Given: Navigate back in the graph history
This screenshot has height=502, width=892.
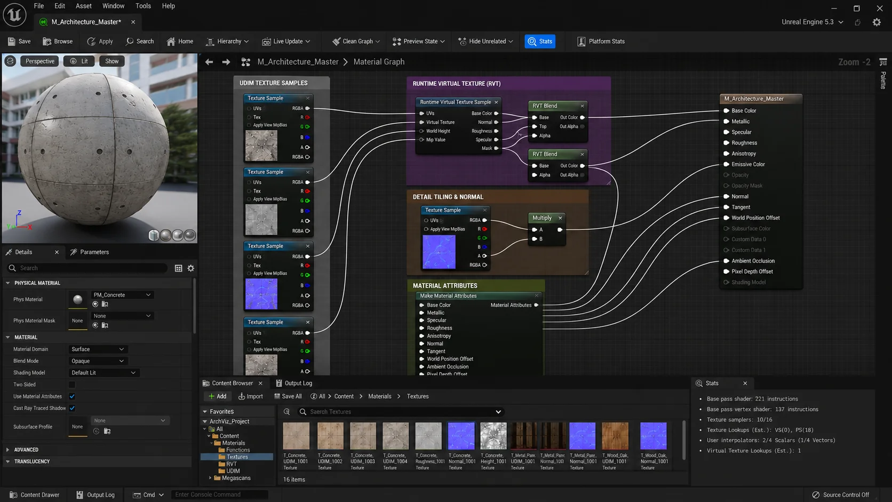Looking at the screenshot, I should click(209, 62).
